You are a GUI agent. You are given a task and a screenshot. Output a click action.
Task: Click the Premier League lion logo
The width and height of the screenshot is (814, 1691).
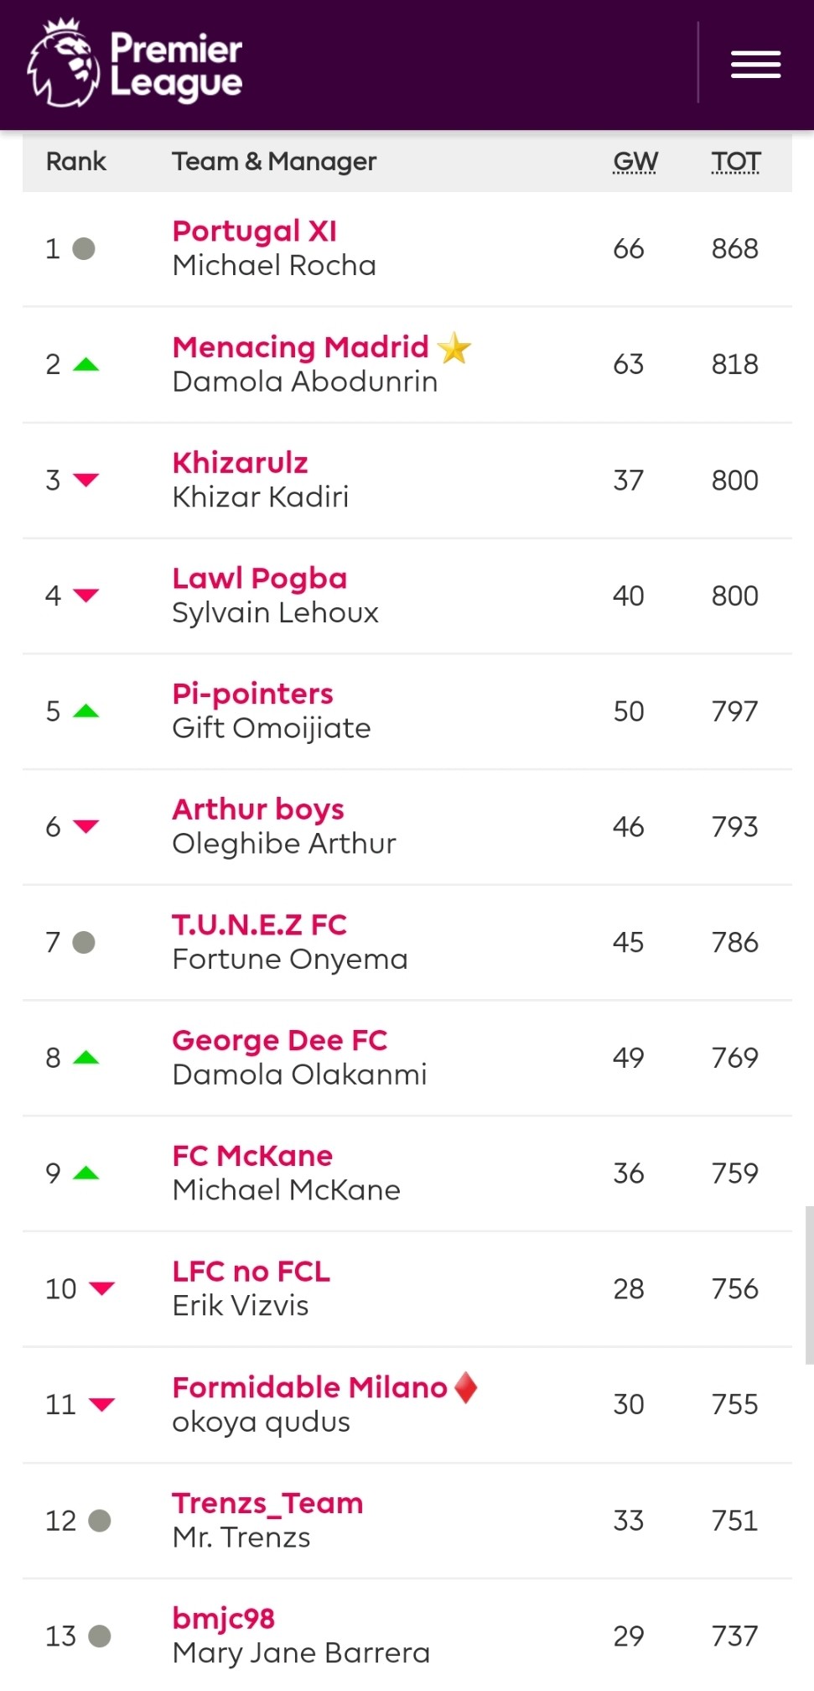click(x=63, y=63)
